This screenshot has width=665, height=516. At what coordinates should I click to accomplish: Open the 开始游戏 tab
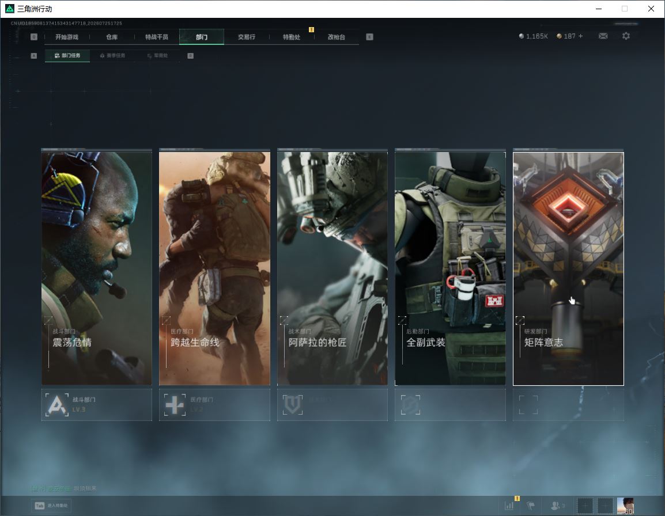[67, 37]
